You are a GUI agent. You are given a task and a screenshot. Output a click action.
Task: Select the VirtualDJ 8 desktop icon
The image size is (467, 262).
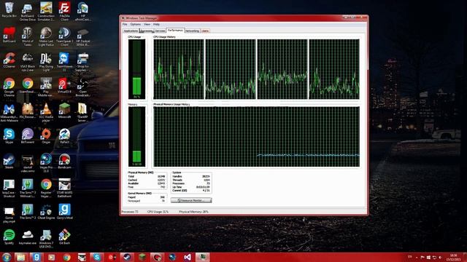pyautogui.click(x=64, y=86)
